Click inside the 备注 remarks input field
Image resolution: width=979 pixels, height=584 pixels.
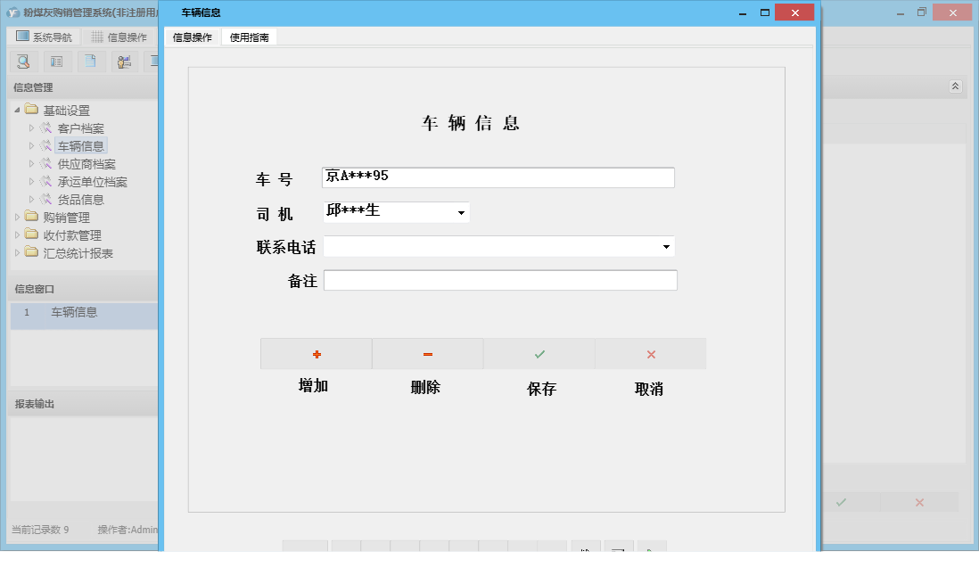[x=499, y=280]
